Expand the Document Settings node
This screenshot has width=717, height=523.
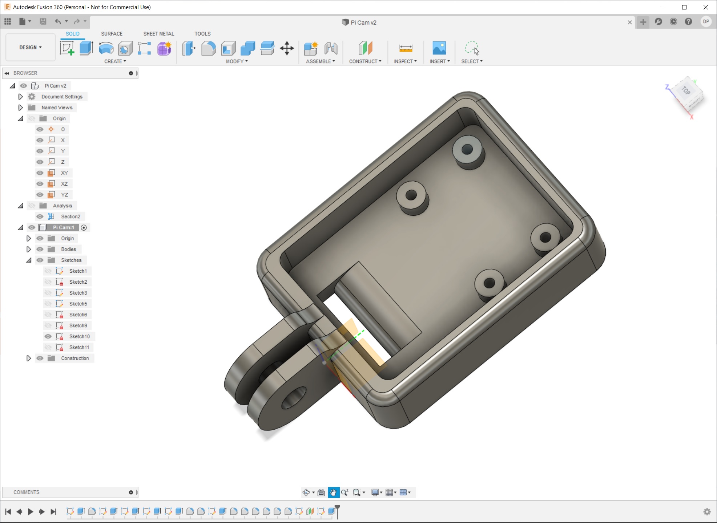point(20,97)
